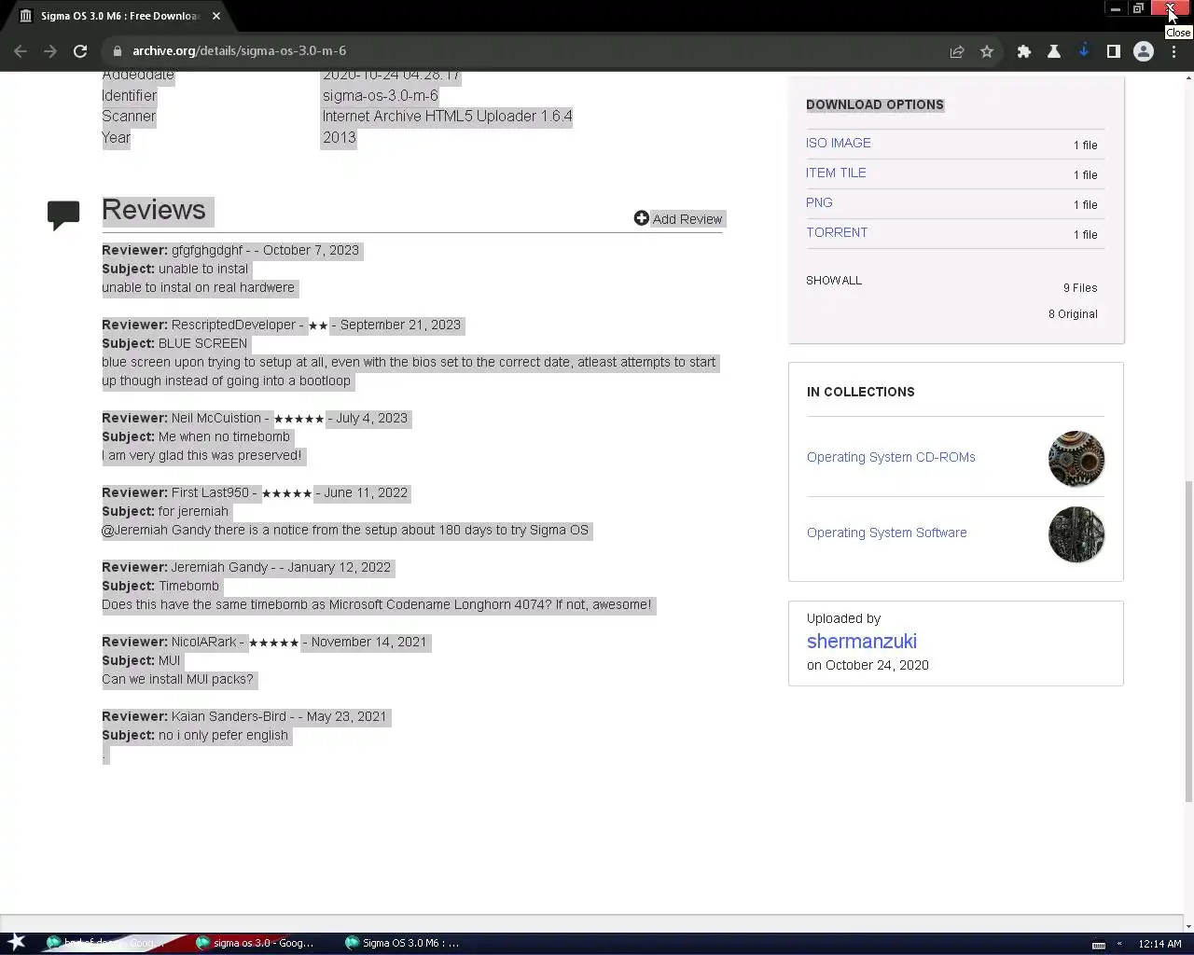Image resolution: width=1194 pixels, height=955 pixels.
Task: Click the 9 Files count
Action: pos(1080,288)
